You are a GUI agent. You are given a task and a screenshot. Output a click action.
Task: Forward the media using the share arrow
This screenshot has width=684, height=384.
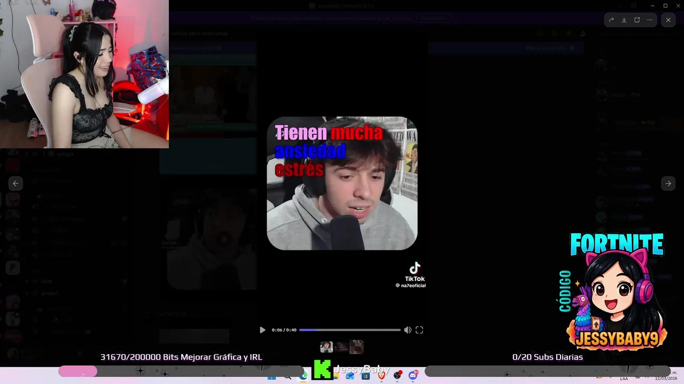click(x=611, y=20)
